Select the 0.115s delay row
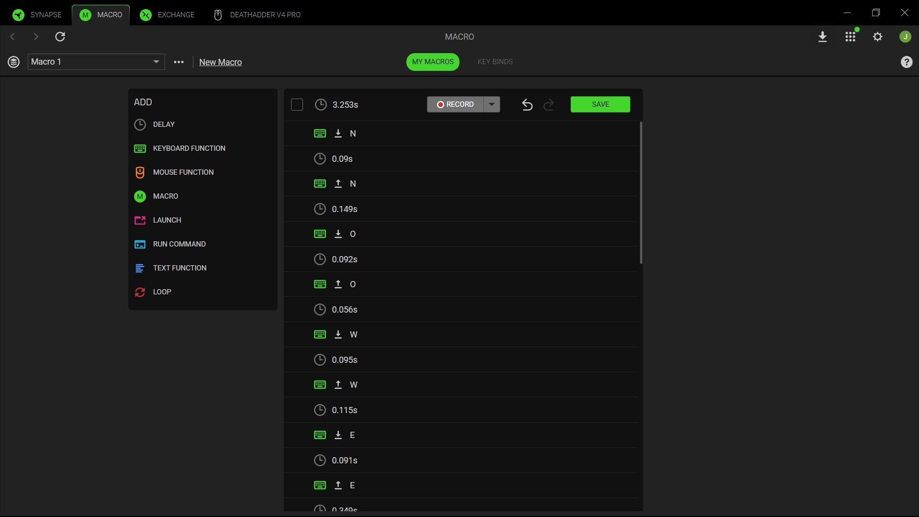This screenshot has height=517, width=919. 460,410
